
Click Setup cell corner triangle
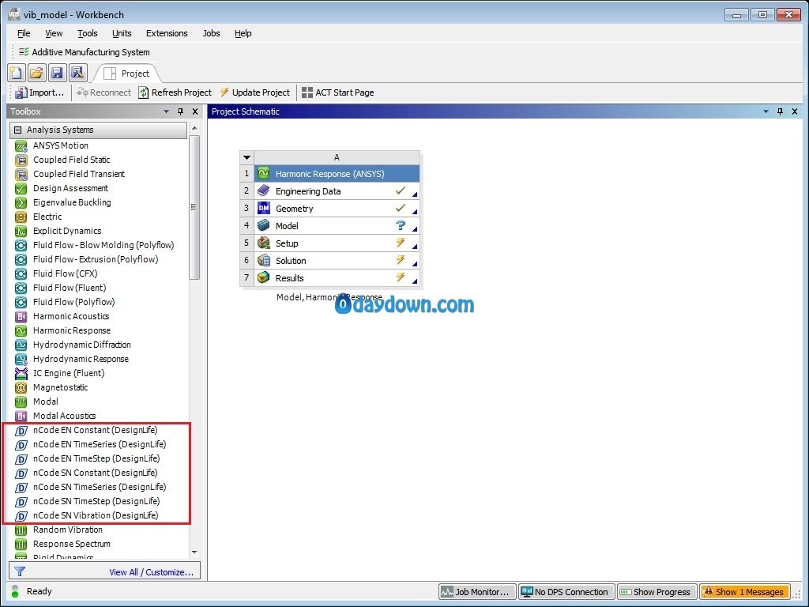415,247
